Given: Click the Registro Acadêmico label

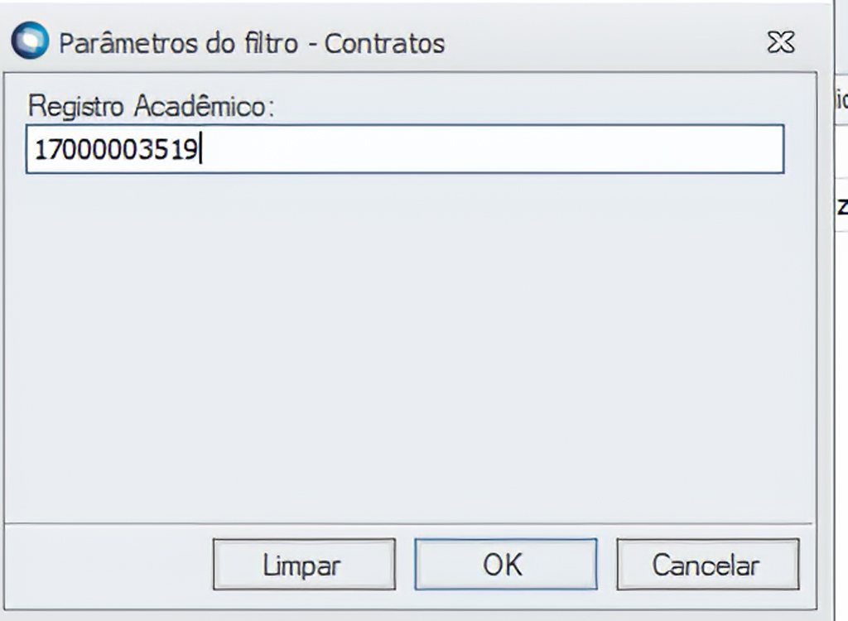Looking at the screenshot, I should click(x=151, y=106).
